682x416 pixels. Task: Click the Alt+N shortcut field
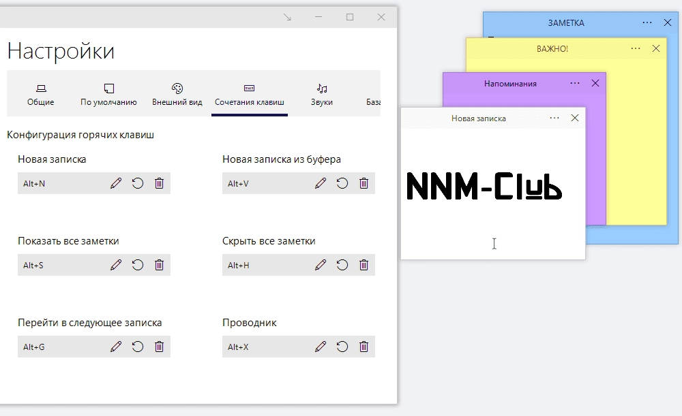(x=94, y=183)
